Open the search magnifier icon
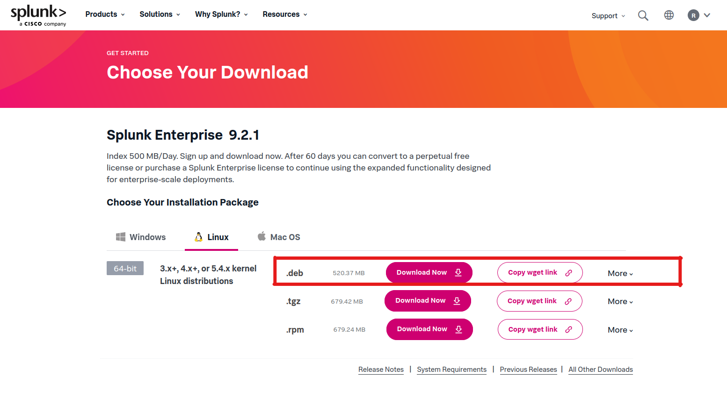Screen dimensions: 727x398 pos(643,15)
